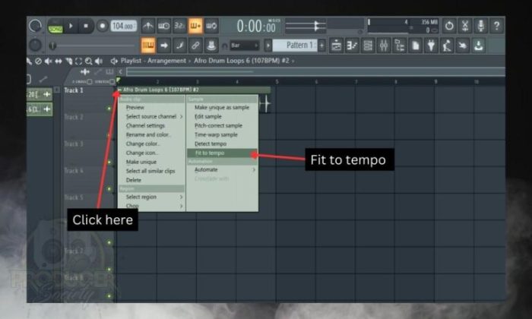532x319 pixels.
Task: Open the Playlist options speaker-arrow menu
Action: (x=114, y=61)
